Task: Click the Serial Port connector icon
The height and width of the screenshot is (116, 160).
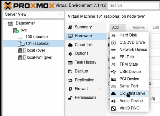Action: tap(113, 87)
